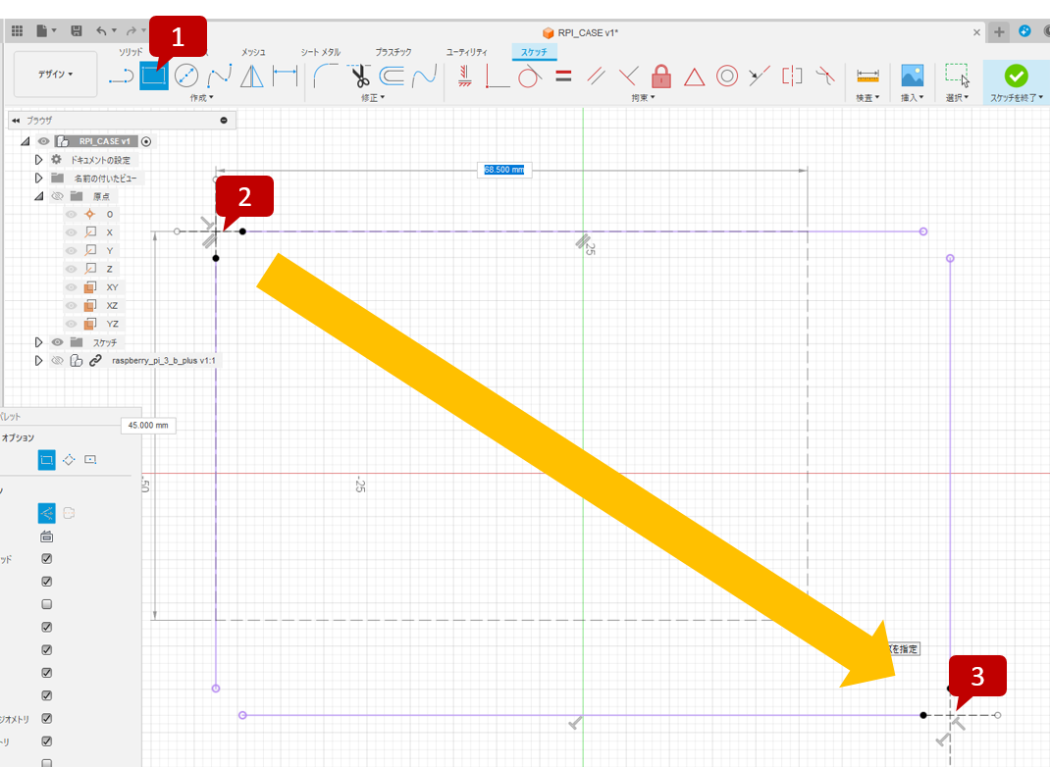Expand the 名前の付いたビュー node
Viewport: 1050px width, 767px height.
coord(38,179)
